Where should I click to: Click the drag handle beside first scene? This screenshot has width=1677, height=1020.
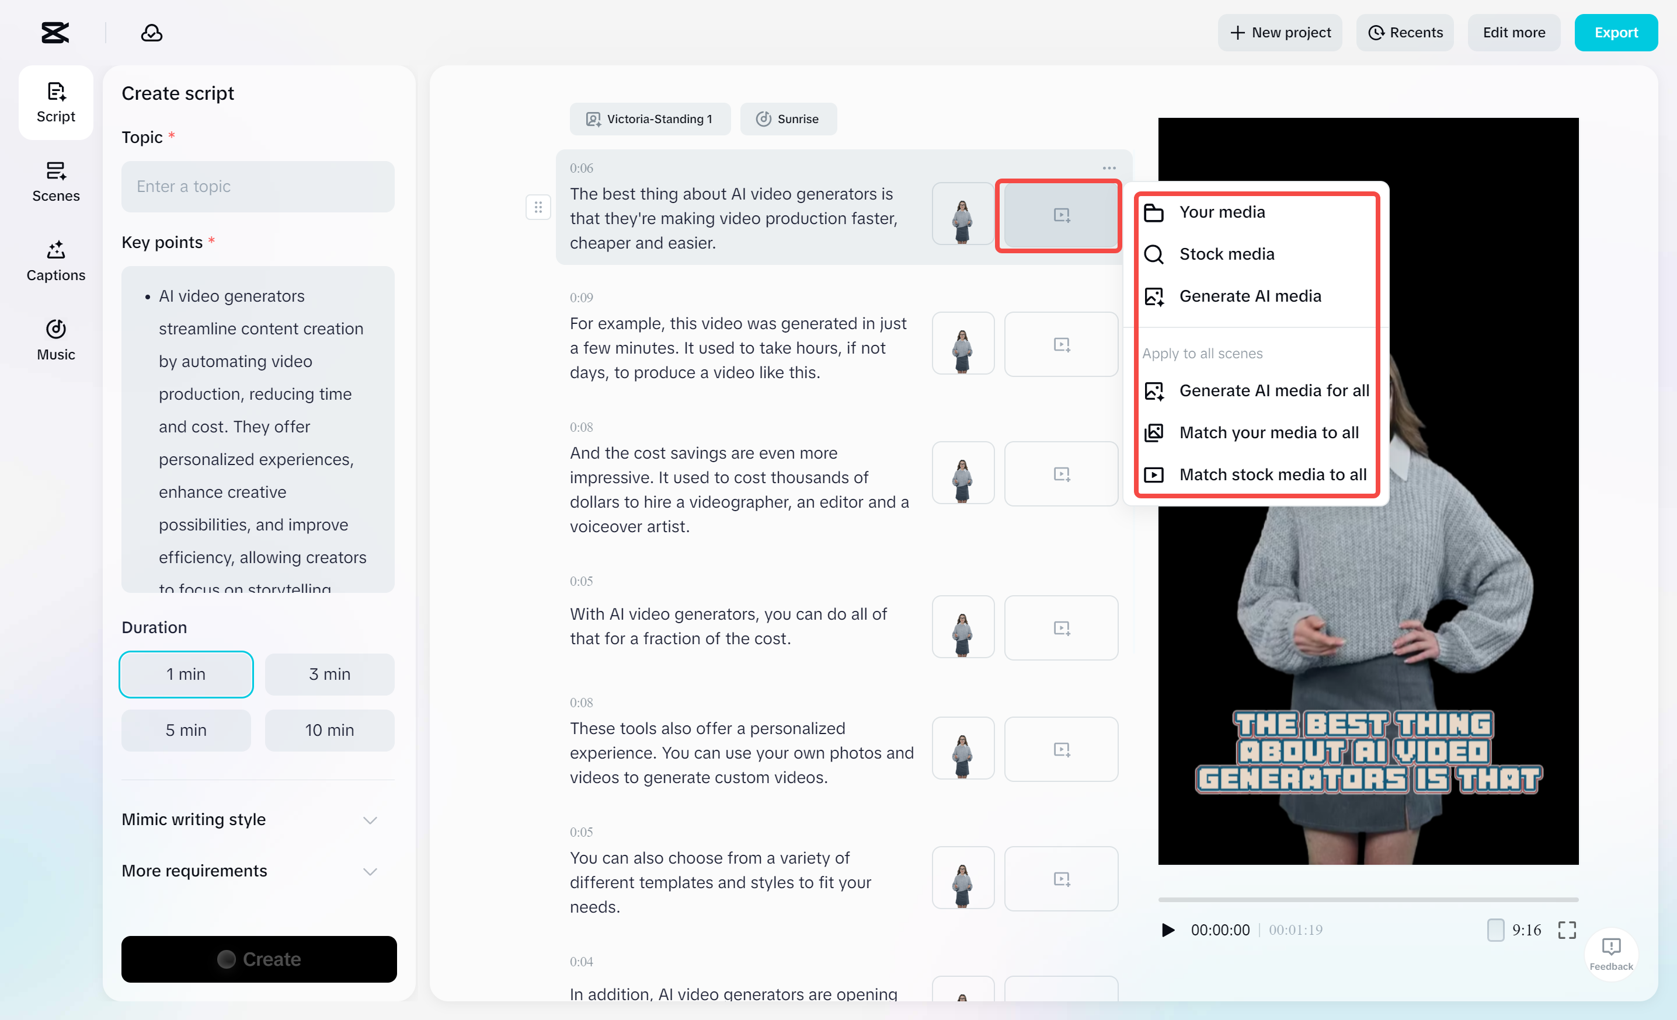(x=538, y=207)
